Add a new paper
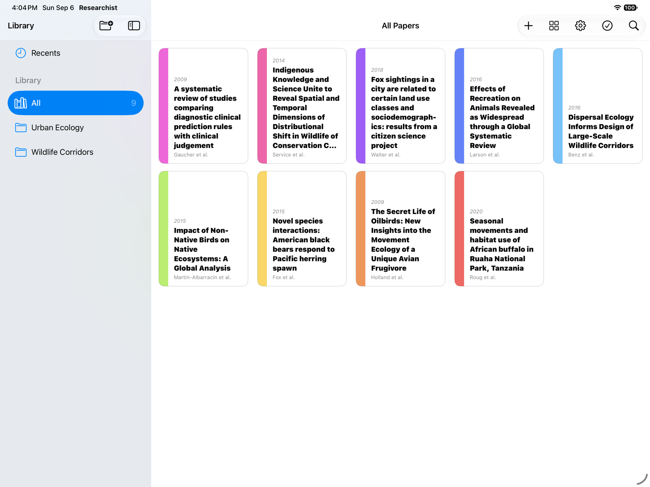The image size is (650, 487). coord(528,26)
